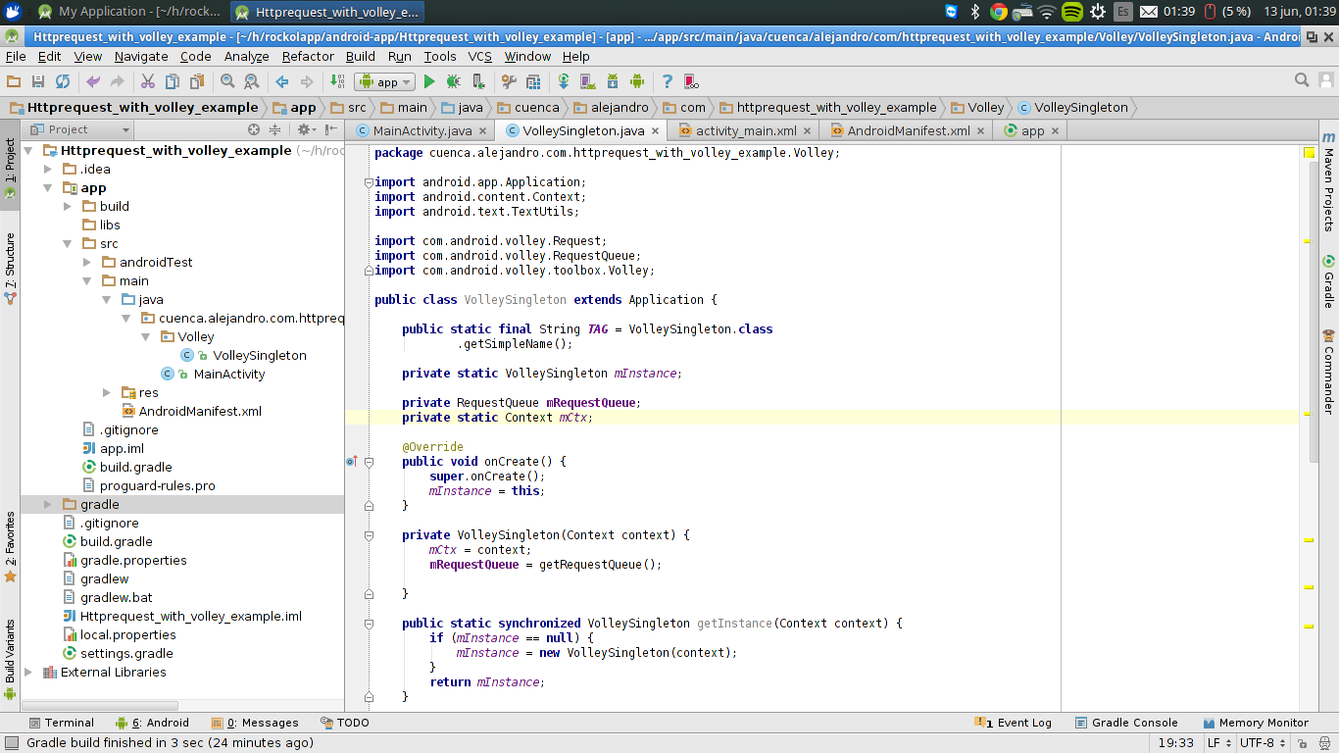Open the Event Log from the status bar

(1019, 723)
